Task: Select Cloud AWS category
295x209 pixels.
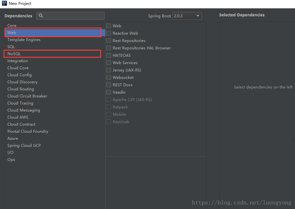Action: pos(55,117)
